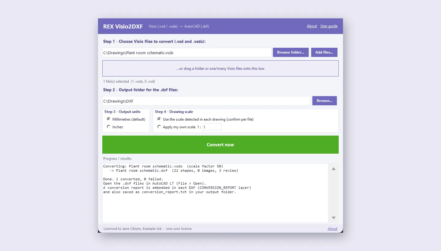The image size is (441, 251).
Task: Click the '-> Plant room schematic.dxf' result line
Action: pyautogui.click(x=174, y=170)
